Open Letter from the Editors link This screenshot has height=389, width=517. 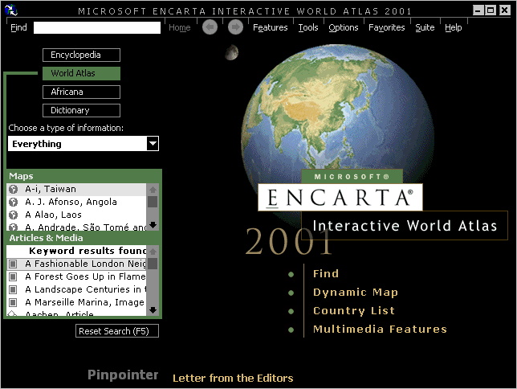(233, 378)
